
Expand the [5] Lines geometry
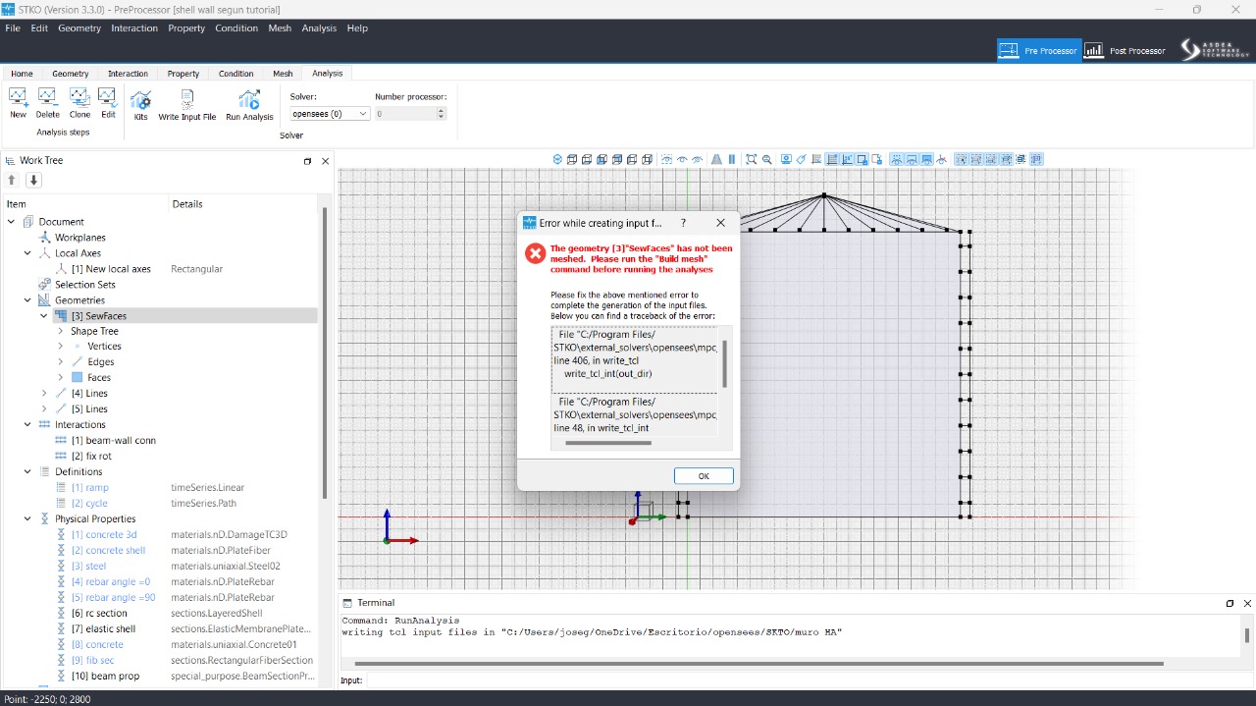[44, 409]
